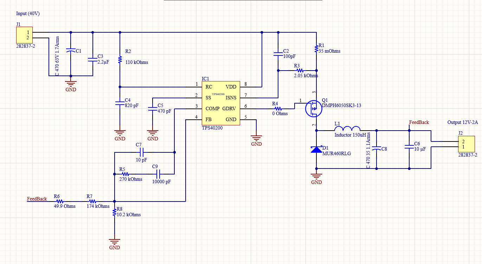The image size is (482, 264).
Task: Click the FeedBack net label near R6
Action: click(x=37, y=199)
